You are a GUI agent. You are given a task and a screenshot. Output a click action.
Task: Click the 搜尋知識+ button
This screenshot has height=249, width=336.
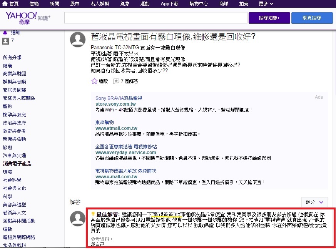coord(269,18)
